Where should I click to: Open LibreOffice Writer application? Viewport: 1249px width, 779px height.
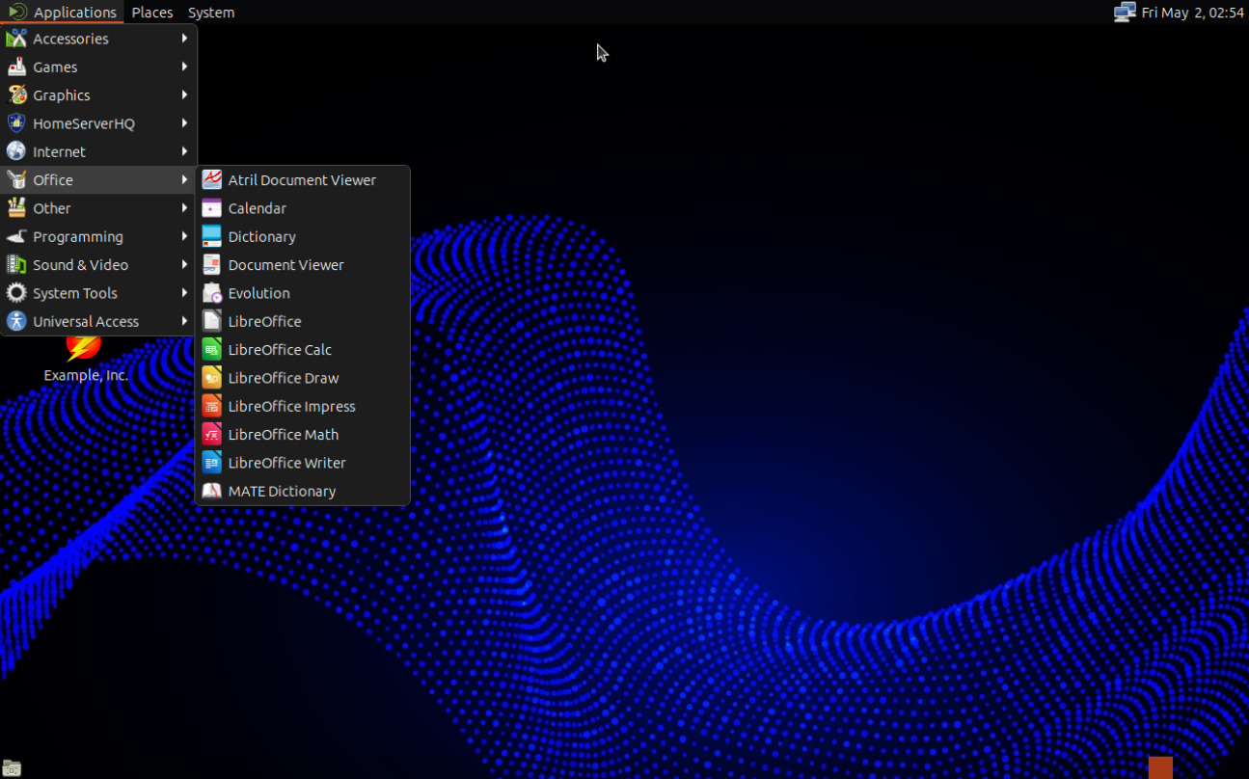(286, 463)
